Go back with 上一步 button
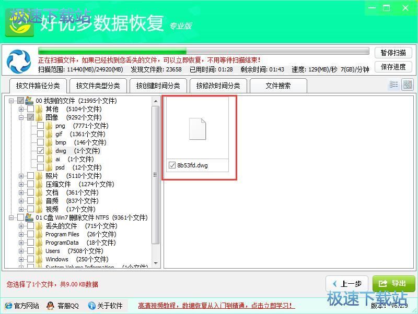This screenshot has height=314, width=418. 347,284
